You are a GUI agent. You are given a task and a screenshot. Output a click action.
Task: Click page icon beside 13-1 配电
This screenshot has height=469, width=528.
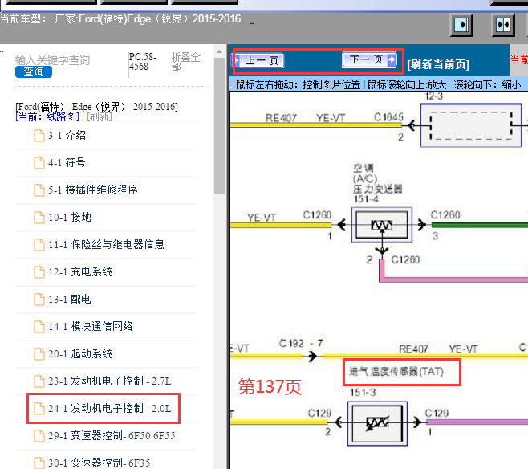click(x=39, y=300)
